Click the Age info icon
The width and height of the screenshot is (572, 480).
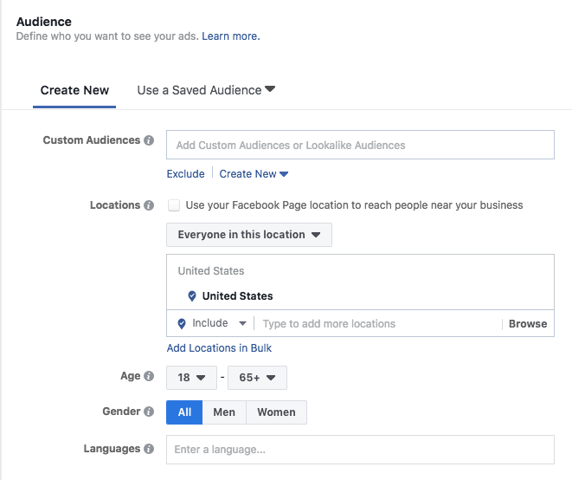(x=149, y=376)
